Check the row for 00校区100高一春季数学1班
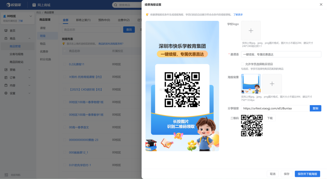The width and height of the screenshot is (327, 179). (64, 114)
